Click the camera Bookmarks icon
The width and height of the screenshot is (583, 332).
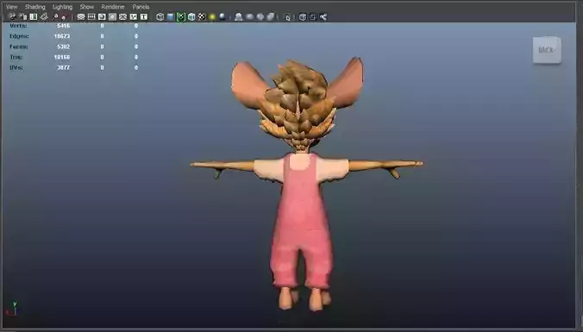point(34,16)
